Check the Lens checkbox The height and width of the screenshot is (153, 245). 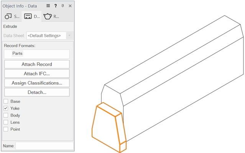click(x=6, y=122)
